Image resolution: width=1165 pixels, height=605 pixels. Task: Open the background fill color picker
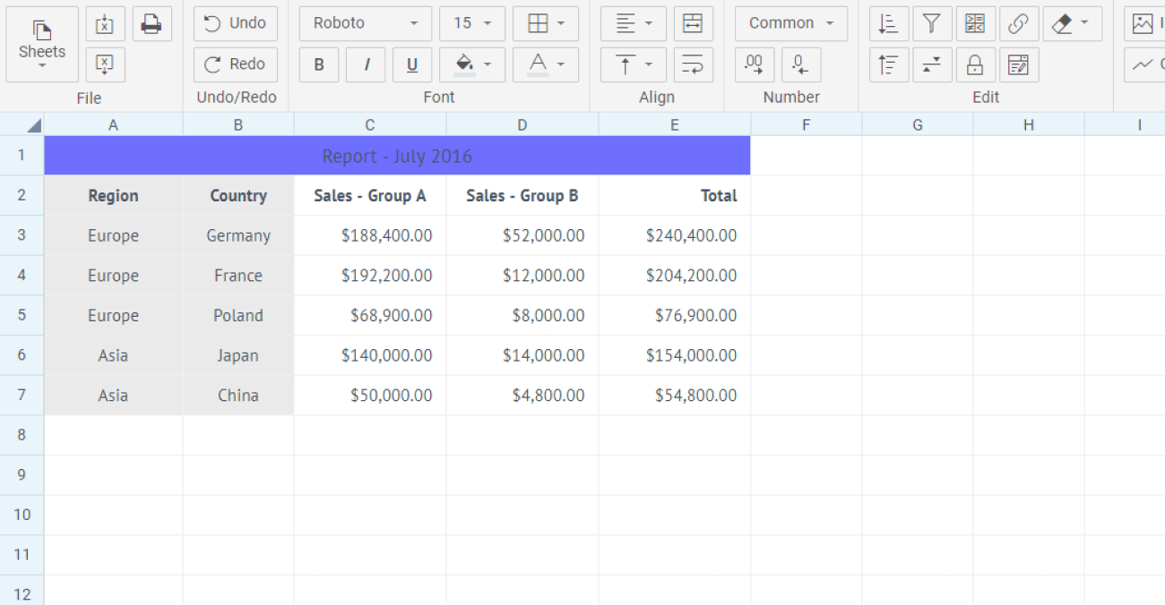472,65
